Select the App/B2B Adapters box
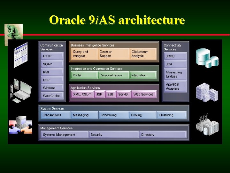230x173 pixels. pos(175,86)
